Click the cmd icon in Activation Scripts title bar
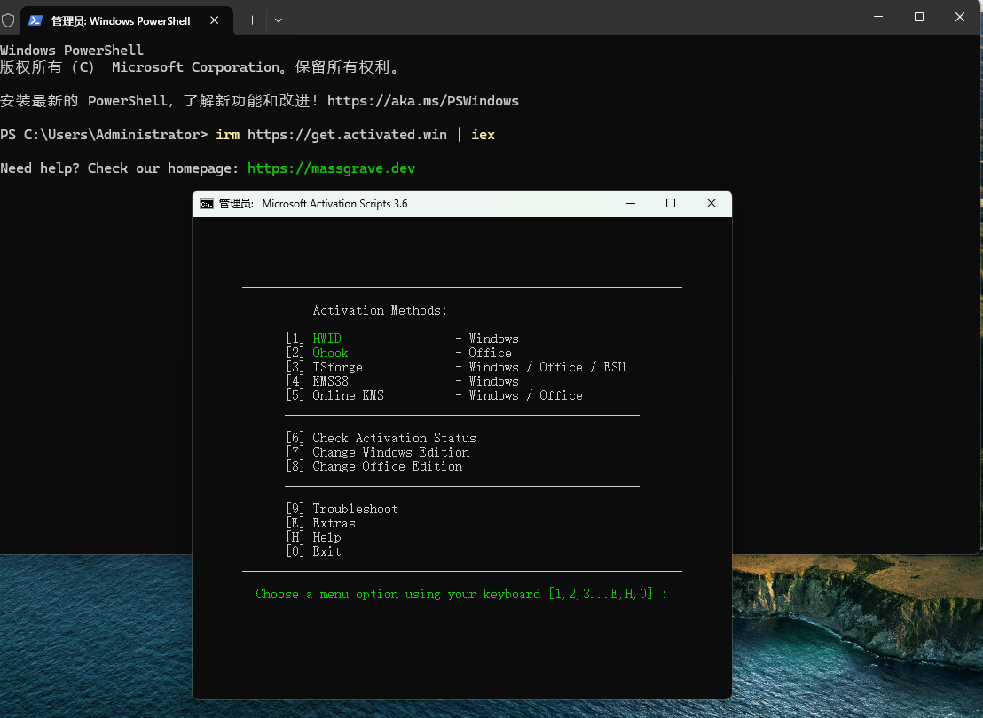The width and height of the screenshot is (983, 718). (x=206, y=204)
